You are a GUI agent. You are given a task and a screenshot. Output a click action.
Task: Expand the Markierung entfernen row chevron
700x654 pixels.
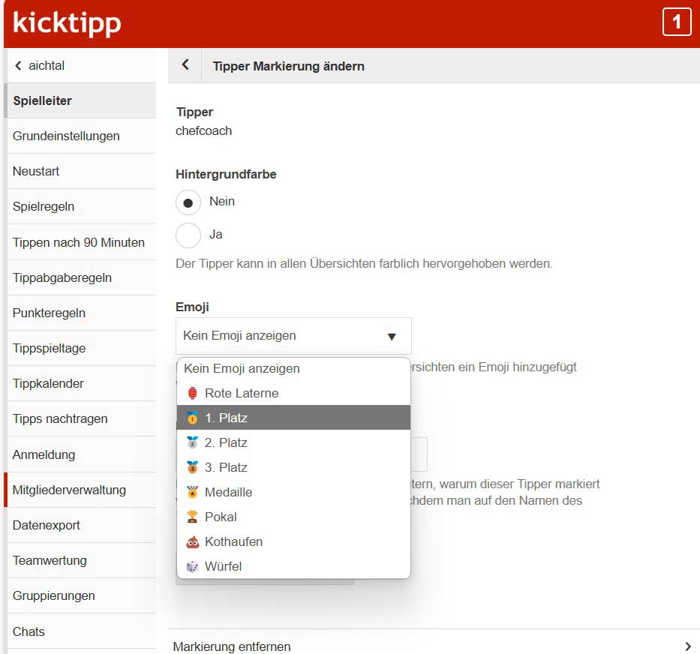click(687, 646)
